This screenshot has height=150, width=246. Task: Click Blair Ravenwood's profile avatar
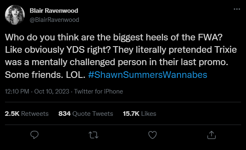(x=15, y=15)
